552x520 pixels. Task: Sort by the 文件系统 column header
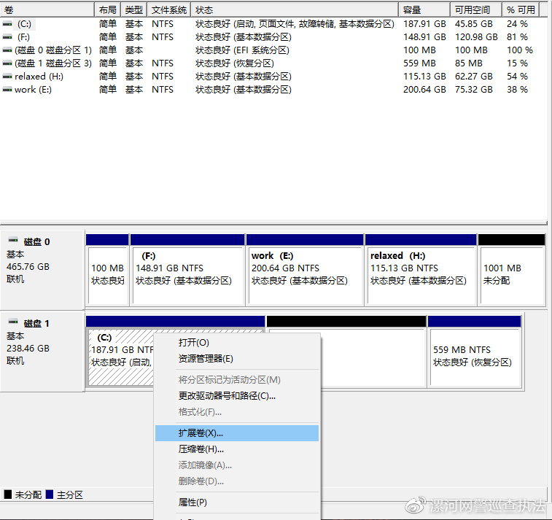(169, 10)
